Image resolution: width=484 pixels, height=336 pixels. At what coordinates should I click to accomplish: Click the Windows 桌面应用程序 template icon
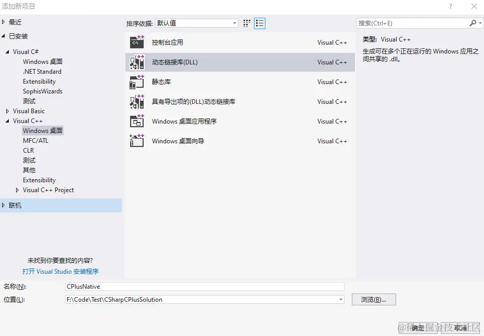coord(137,121)
